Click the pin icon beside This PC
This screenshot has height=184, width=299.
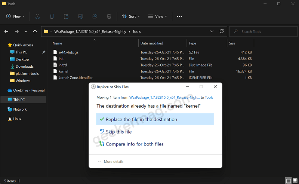44,52
